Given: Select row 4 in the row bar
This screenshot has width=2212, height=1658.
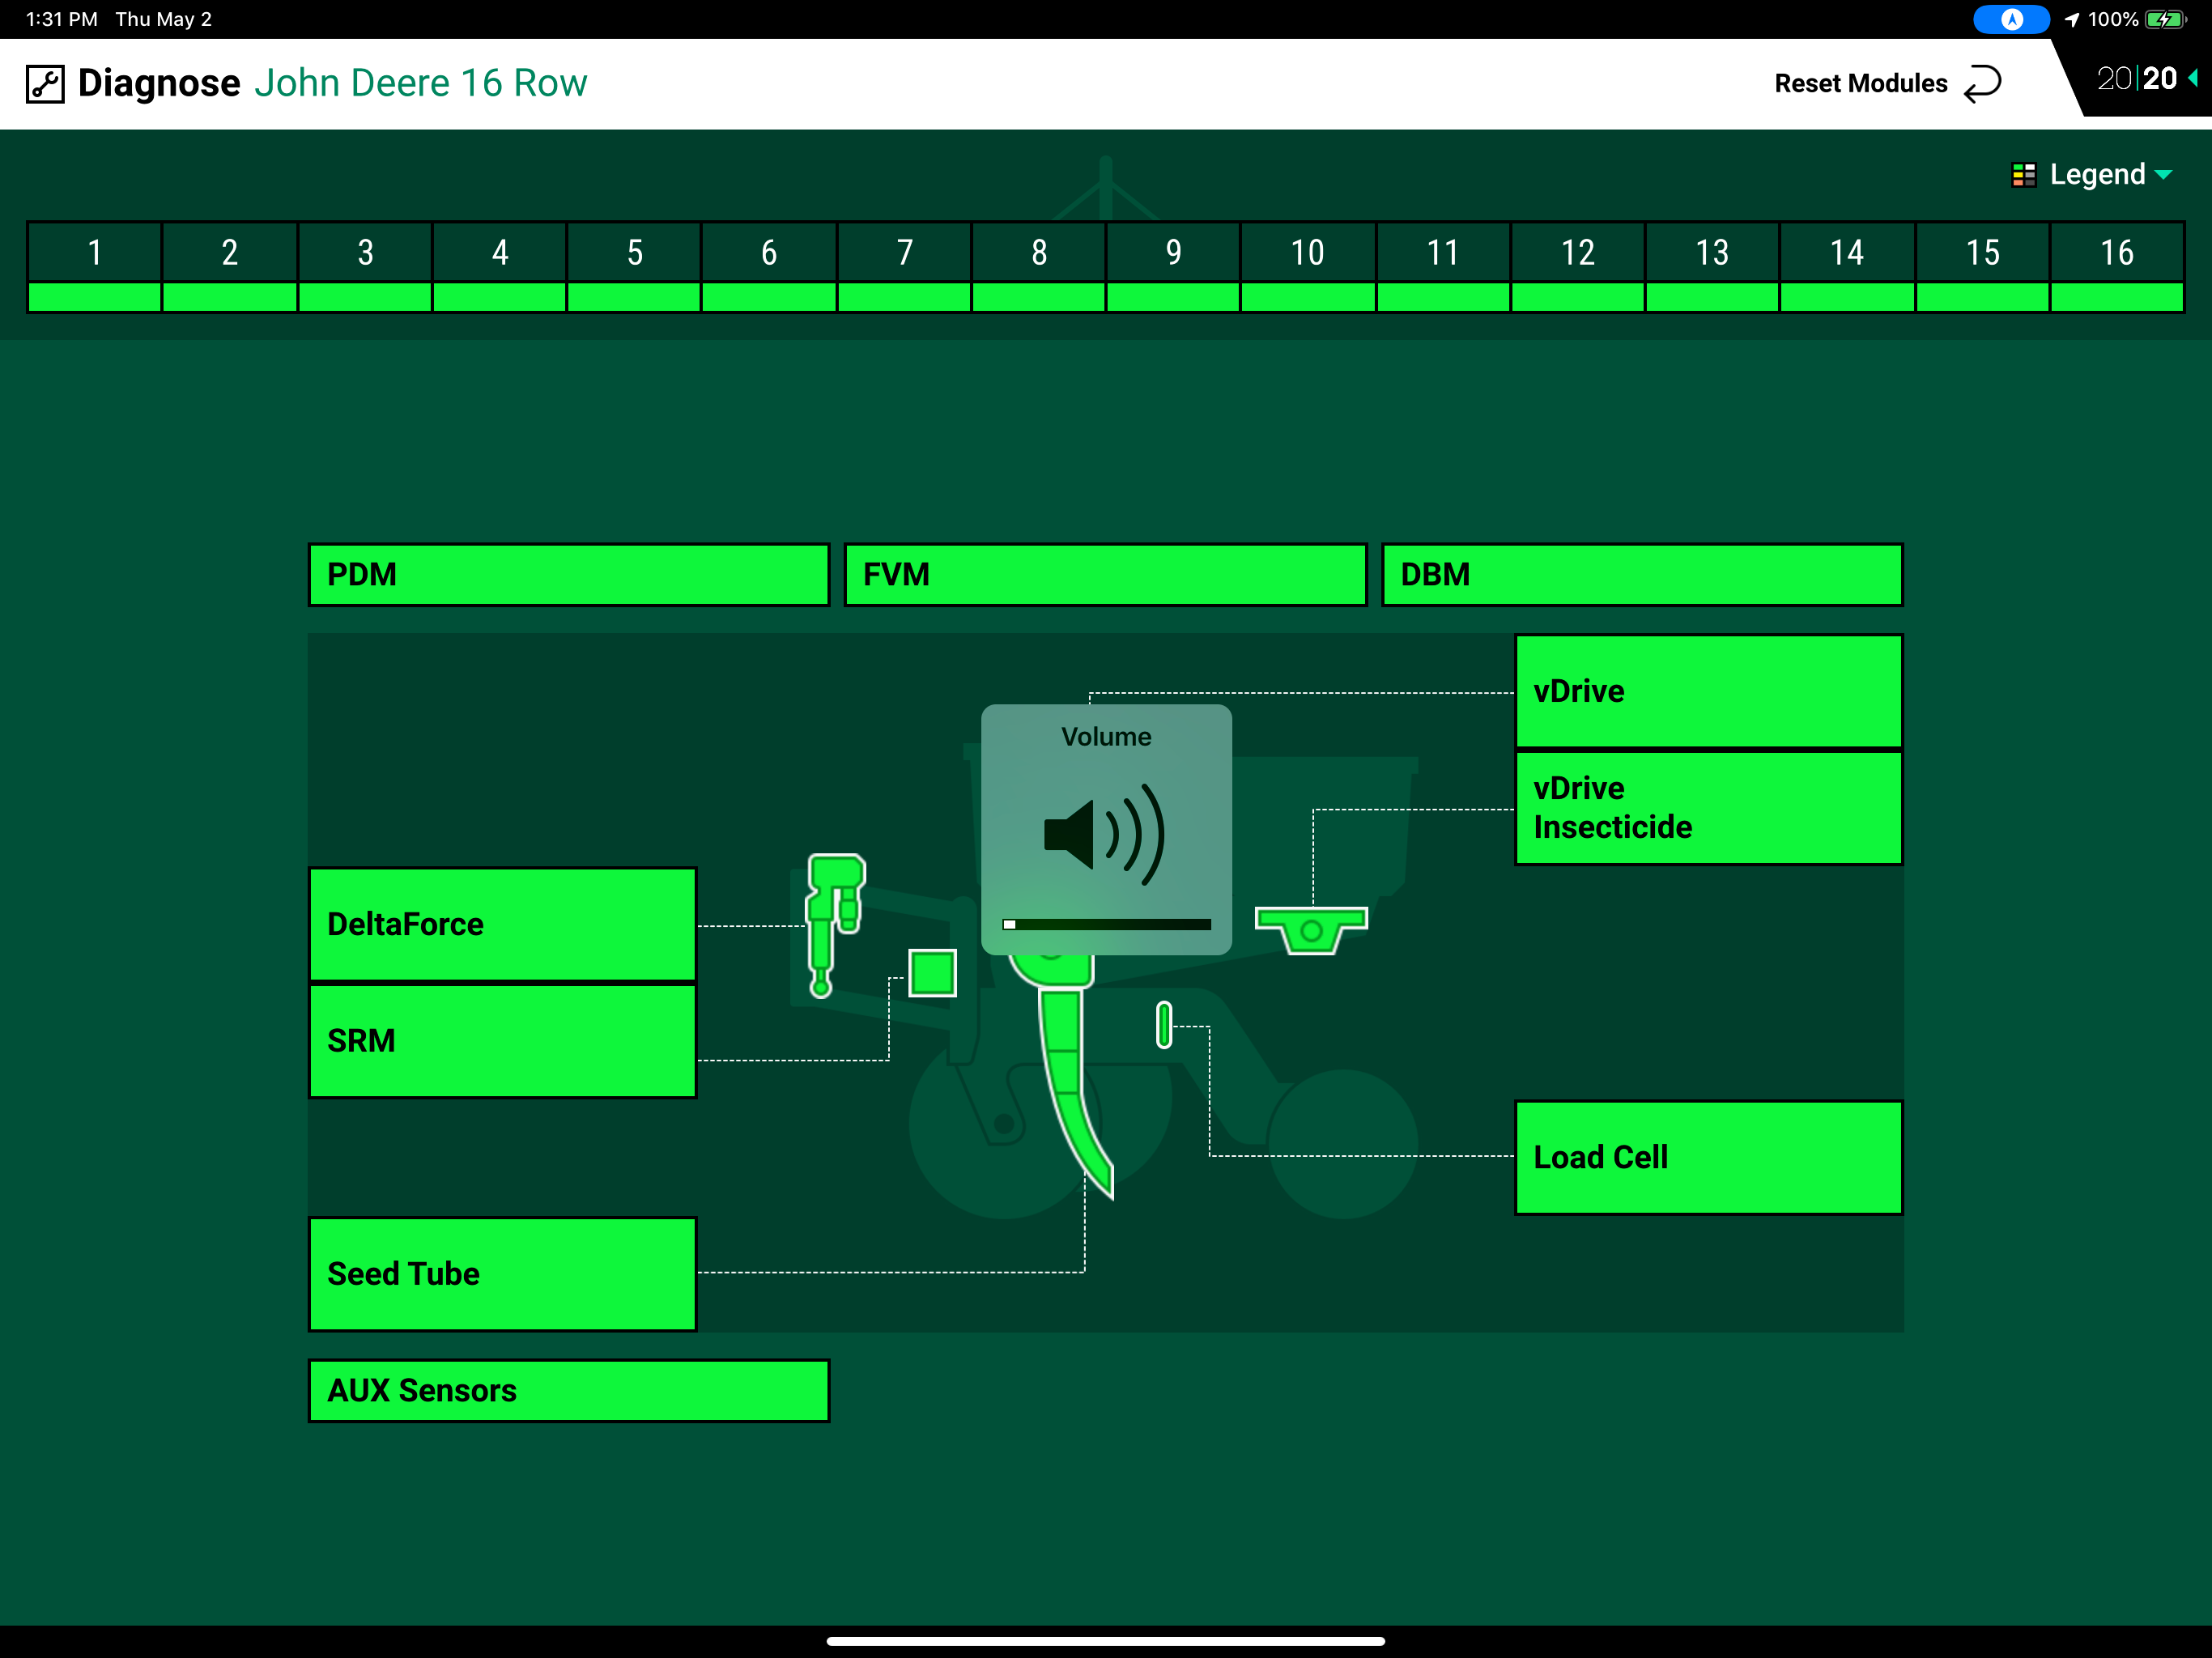Looking at the screenshot, I should tap(500, 267).
